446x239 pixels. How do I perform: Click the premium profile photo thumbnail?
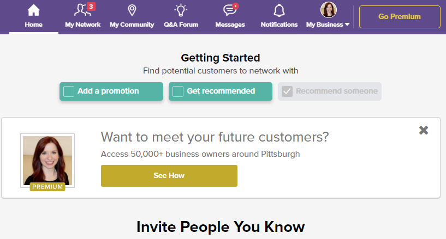tap(47, 161)
